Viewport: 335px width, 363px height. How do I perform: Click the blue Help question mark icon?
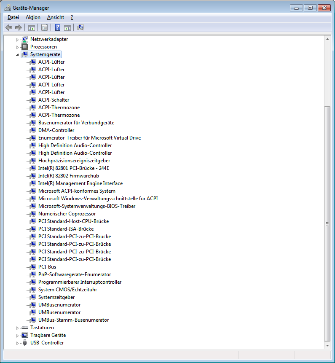[x=57, y=27]
